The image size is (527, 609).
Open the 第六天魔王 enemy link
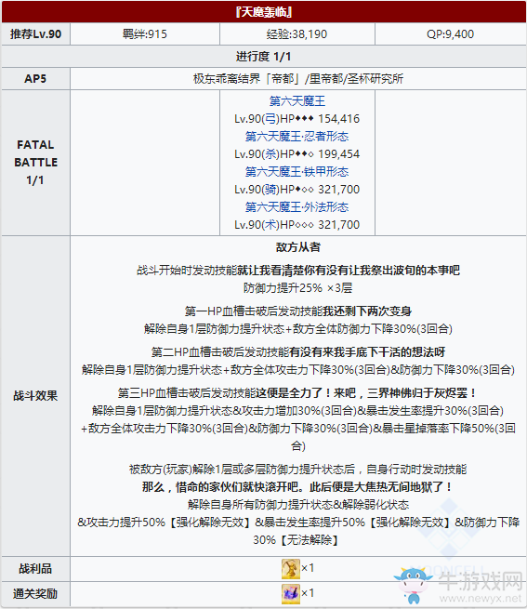[x=297, y=101]
